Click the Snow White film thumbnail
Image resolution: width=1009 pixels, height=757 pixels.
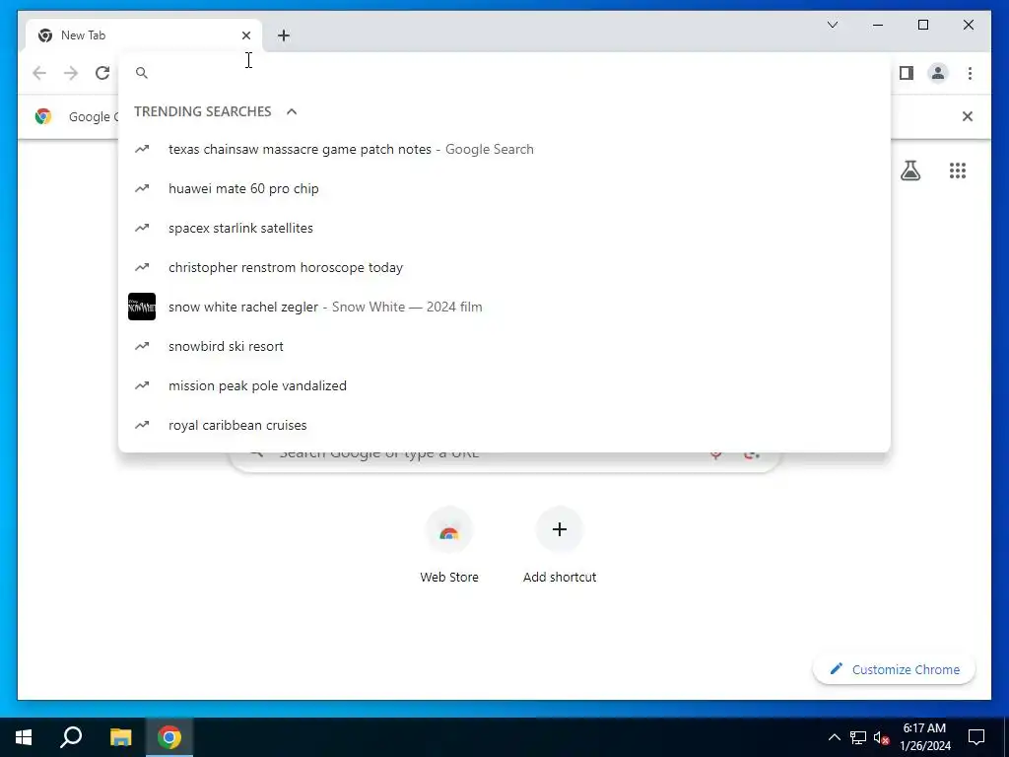coord(142,307)
